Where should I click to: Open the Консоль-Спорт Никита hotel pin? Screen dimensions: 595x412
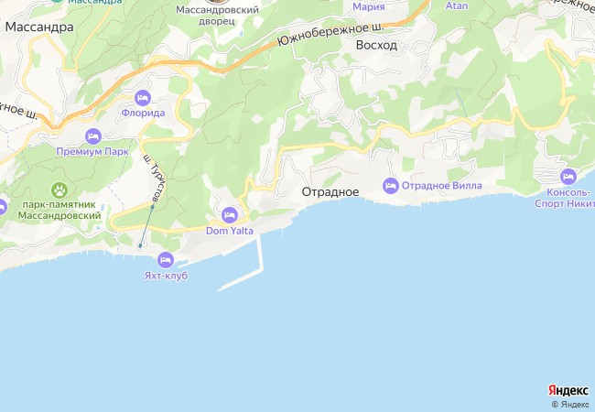pos(568,177)
